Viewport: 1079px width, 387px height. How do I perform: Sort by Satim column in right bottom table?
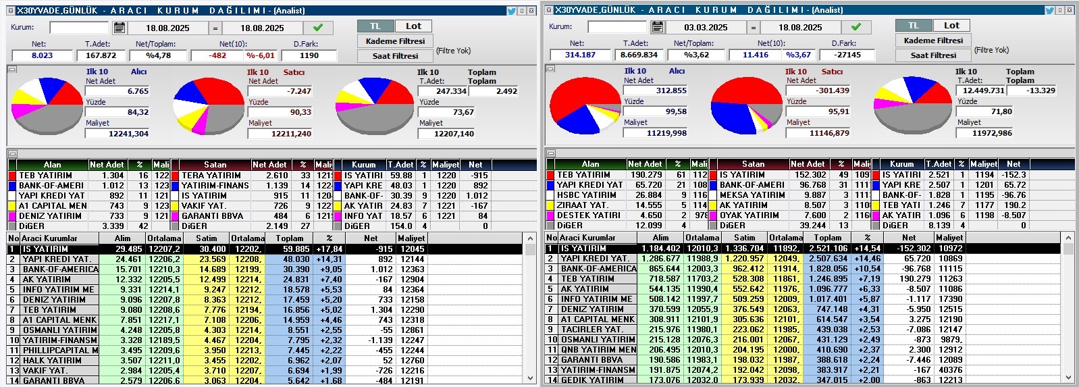745,238
